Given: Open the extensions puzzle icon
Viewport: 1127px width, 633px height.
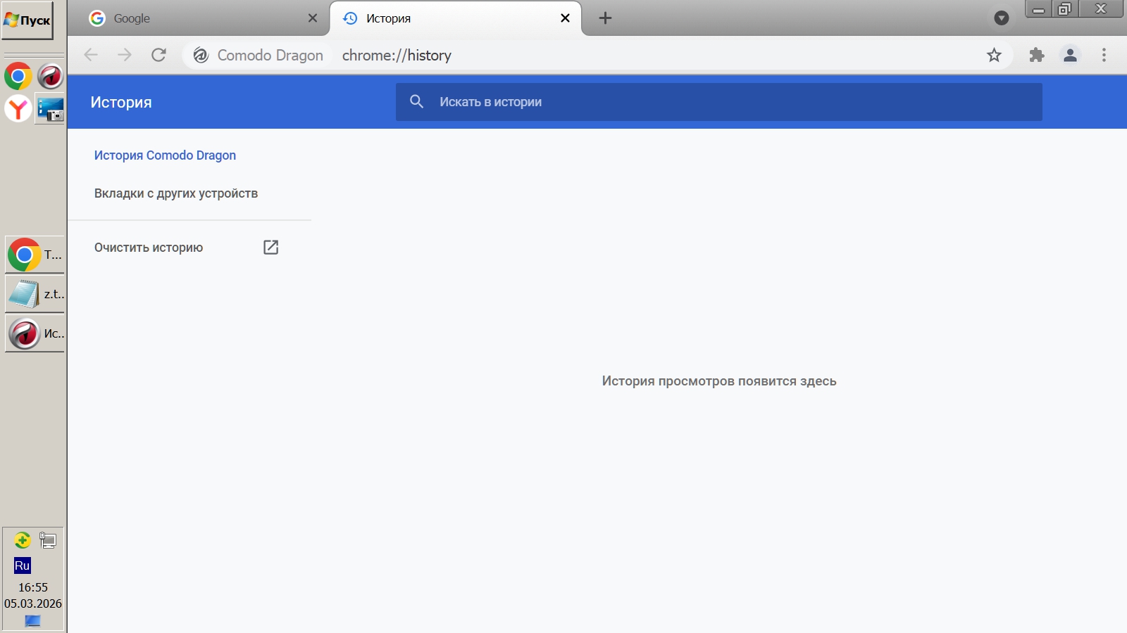Looking at the screenshot, I should point(1036,55).
